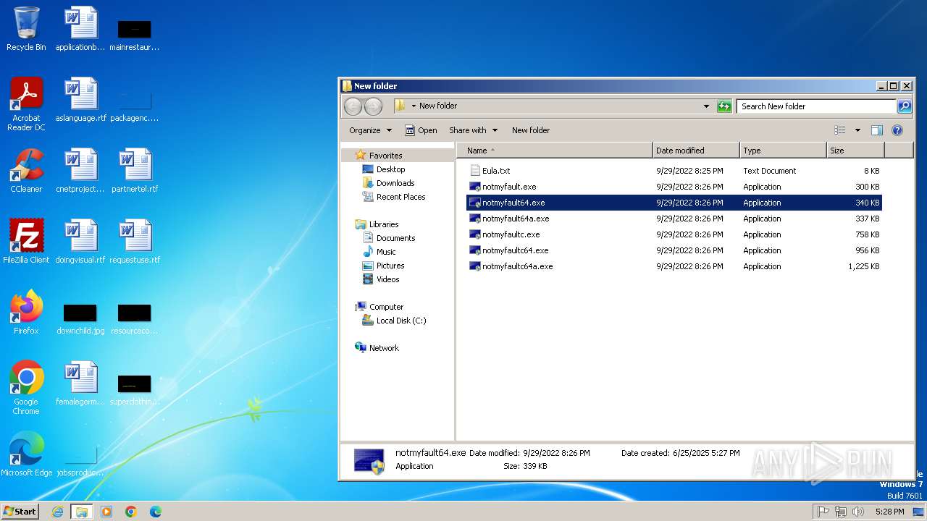Select partnertel document on desktop

coord(135,171)
